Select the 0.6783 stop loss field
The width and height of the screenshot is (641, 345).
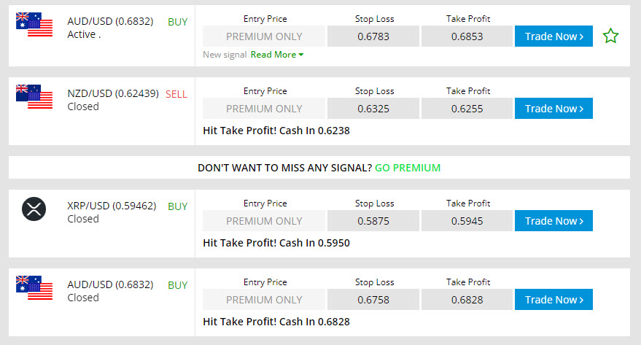click(x=373, y=36)
